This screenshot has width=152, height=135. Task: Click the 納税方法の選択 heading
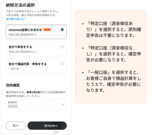20,5
